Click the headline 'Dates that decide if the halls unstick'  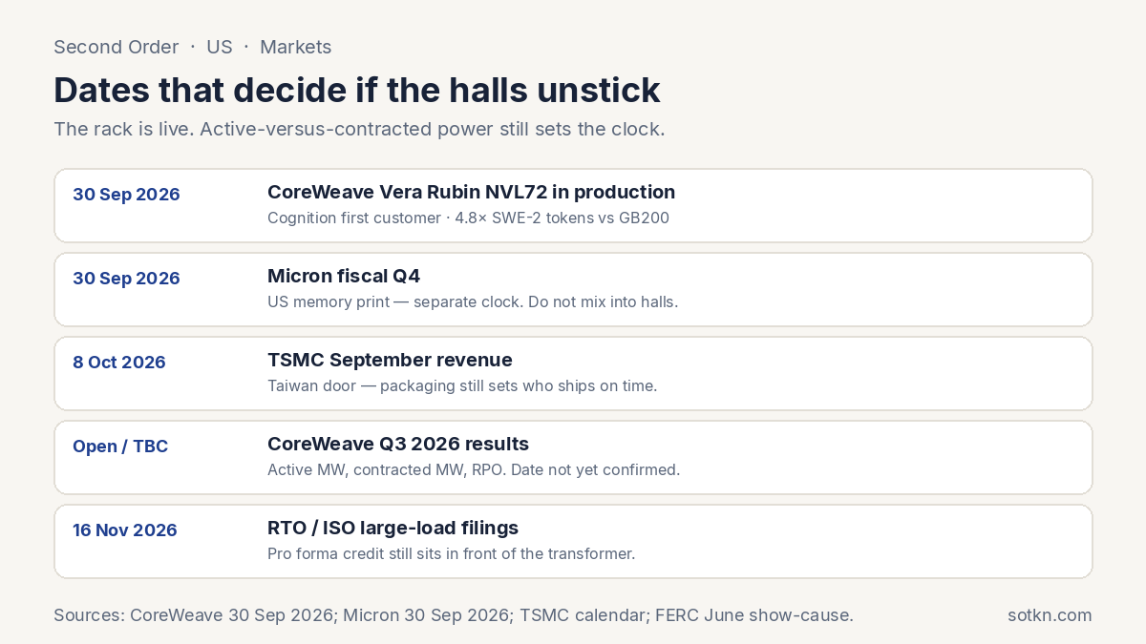357,90
